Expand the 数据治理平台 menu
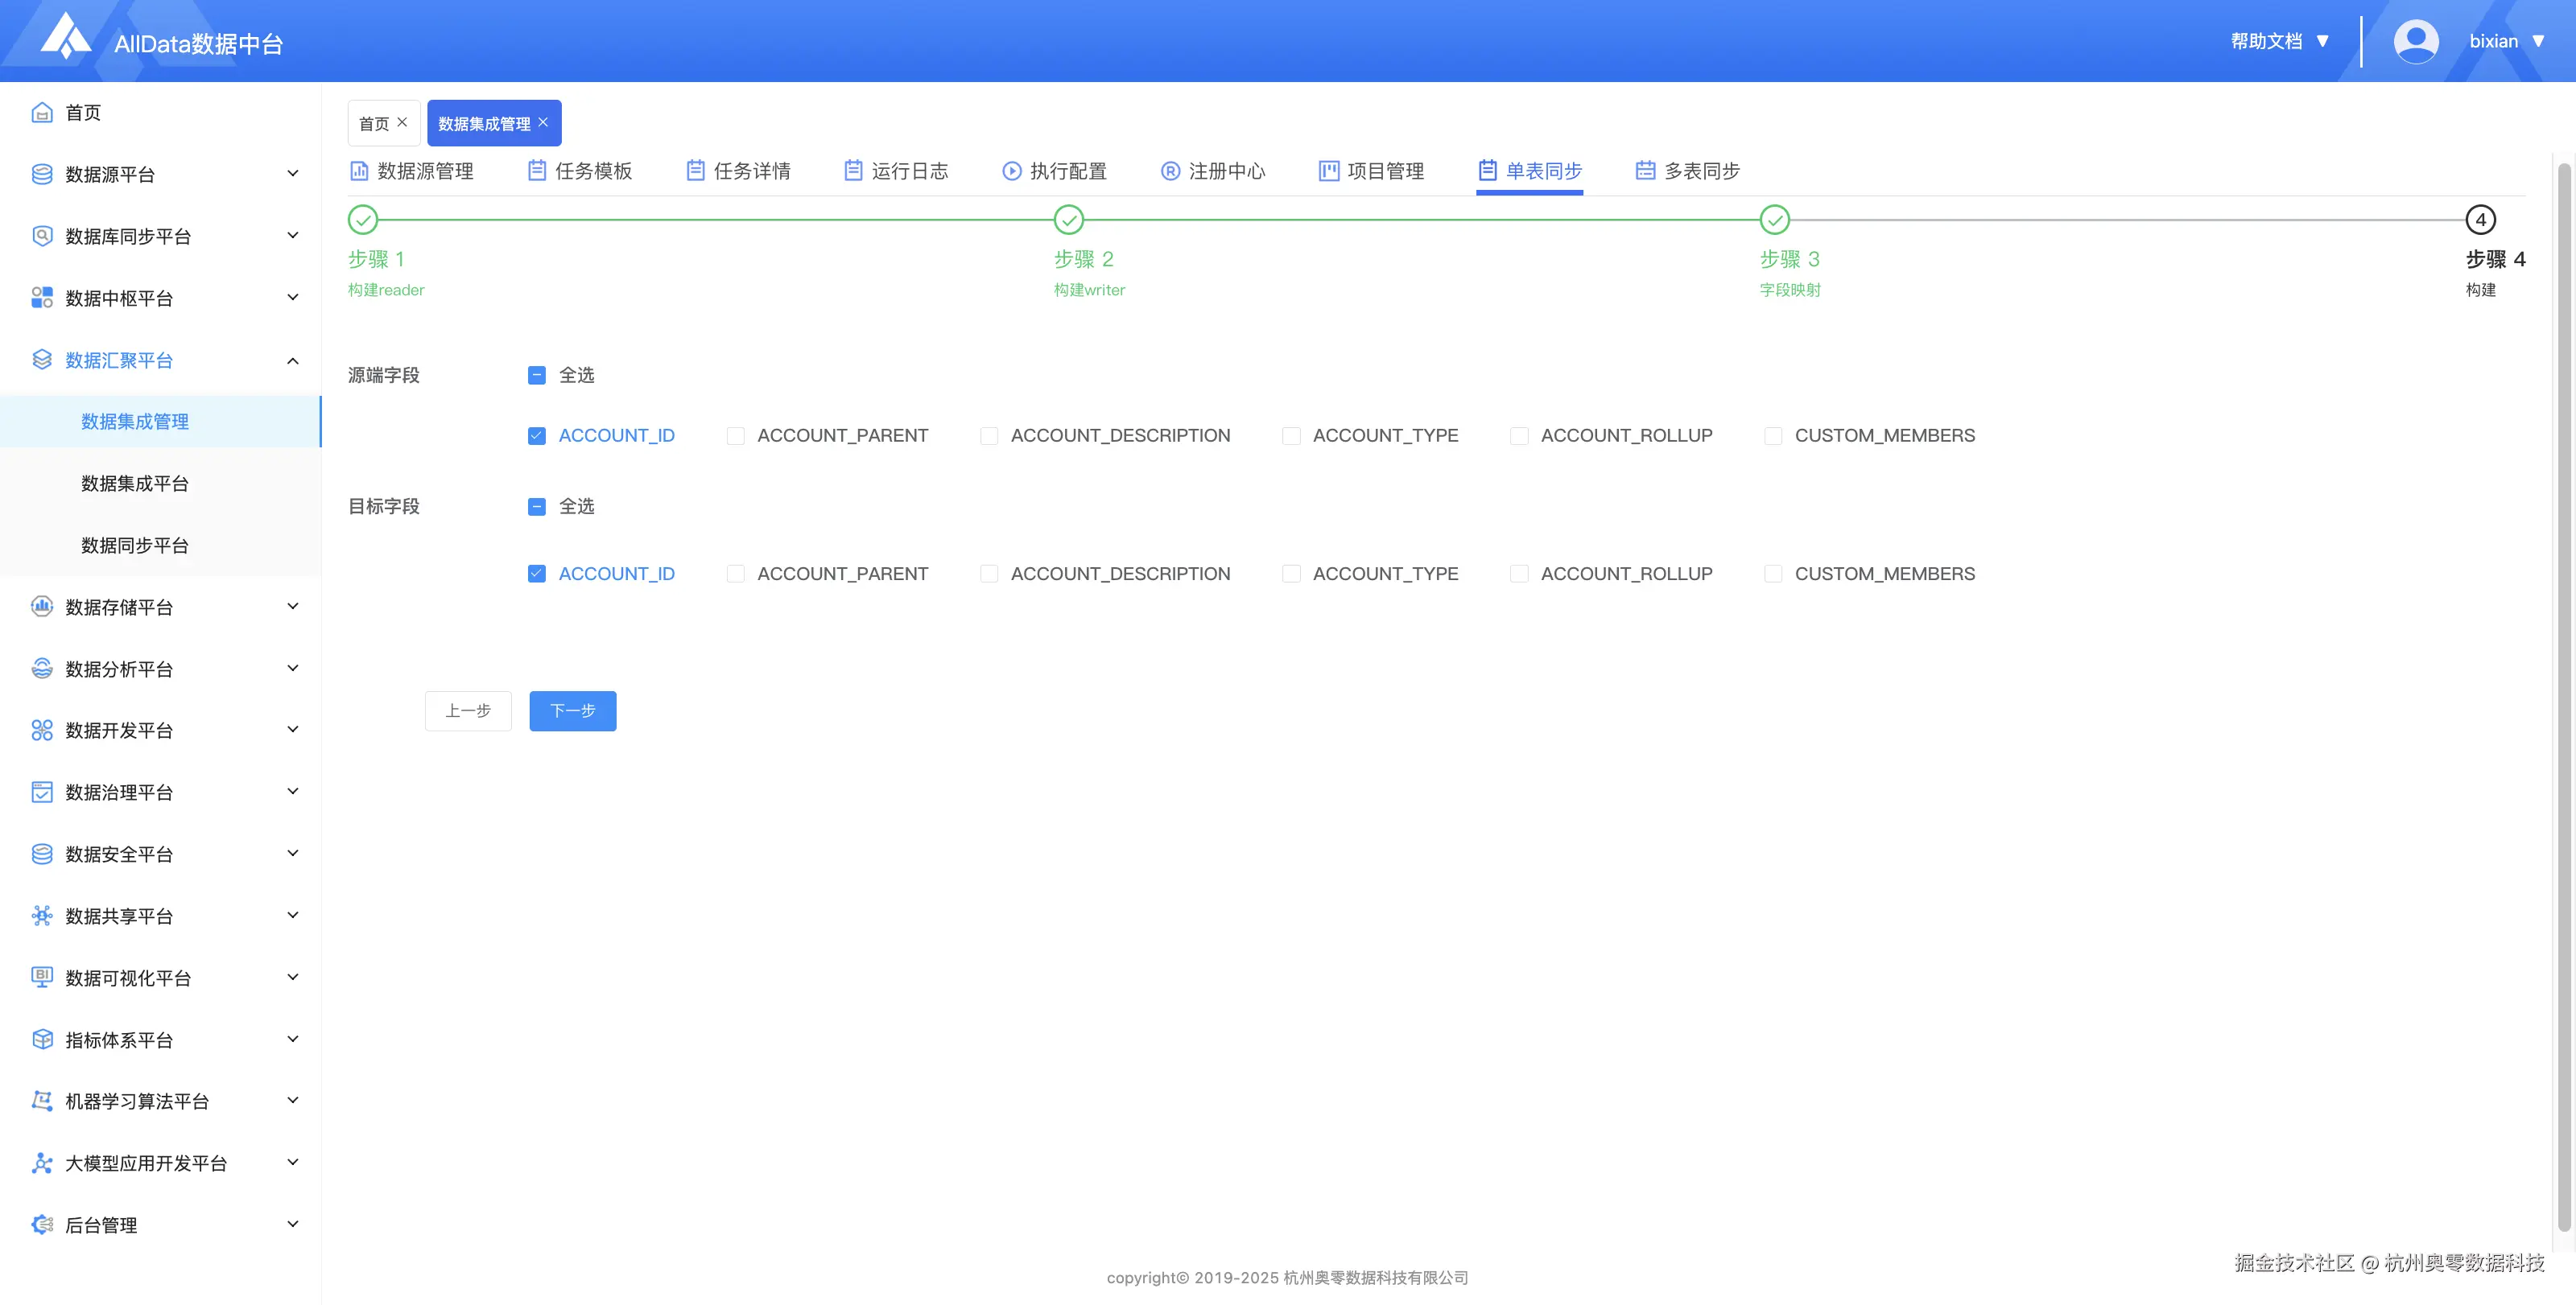 pos(160,792)
